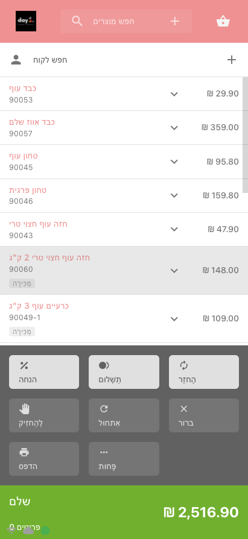
Task: Click the green שלם pay total bar
Action: coord(124,512)
